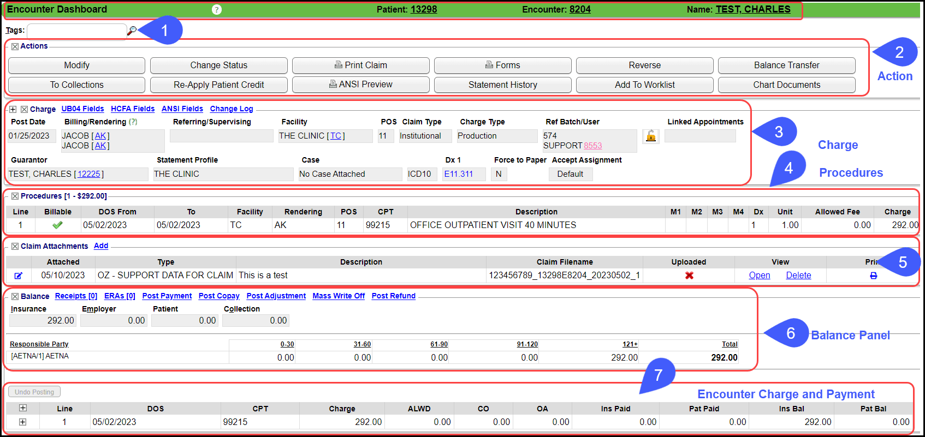Click the Post Adjustment link
The width and height of the screenshot is (925, 437).
pos(276,296)
